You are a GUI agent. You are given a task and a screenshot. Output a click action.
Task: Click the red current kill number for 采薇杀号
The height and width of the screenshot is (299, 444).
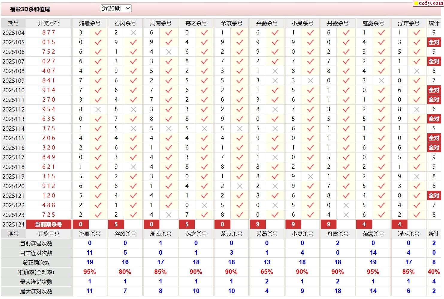(x=258, y=224)
